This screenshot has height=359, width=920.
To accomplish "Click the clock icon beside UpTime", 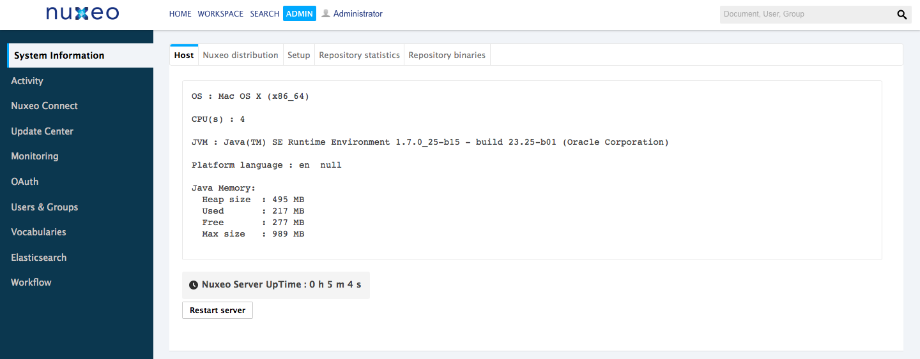I will [194, 285].
